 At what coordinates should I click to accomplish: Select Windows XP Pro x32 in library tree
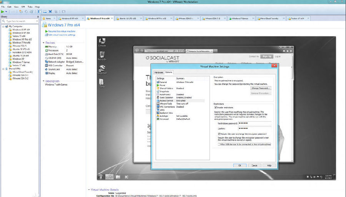pos(22,40)
